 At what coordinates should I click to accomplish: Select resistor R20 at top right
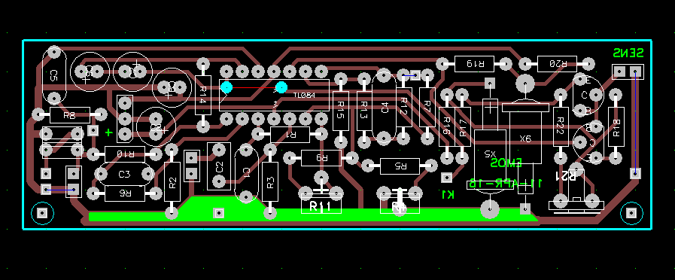click(x=557, y=64)
